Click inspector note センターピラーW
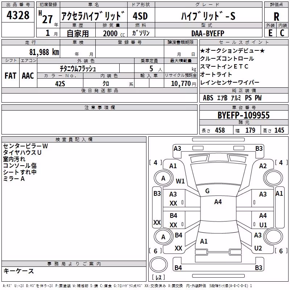 tap(25, 146)
